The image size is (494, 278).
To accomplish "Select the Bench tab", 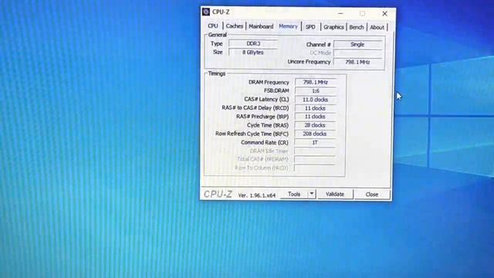I will pos(357,28).
